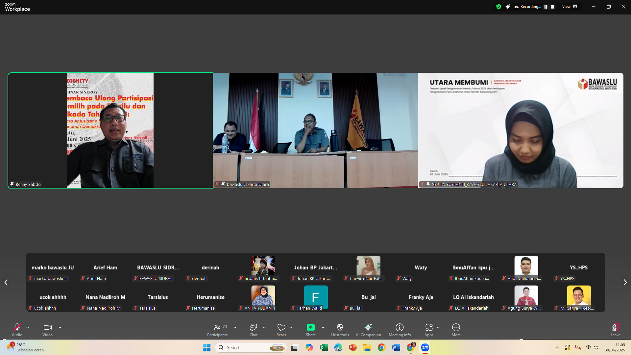The width and height of the screenshot is (631, 355).
Task: Go to previous page of participants
Action: (x=6, y=282)
